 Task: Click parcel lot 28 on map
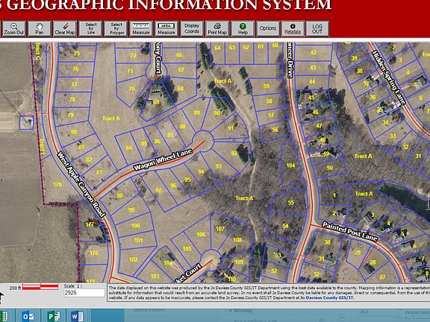[373, 262]
